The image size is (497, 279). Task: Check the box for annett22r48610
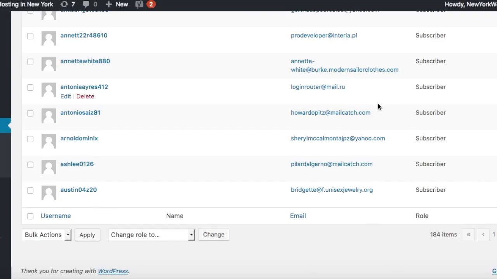tap(30, 36)
